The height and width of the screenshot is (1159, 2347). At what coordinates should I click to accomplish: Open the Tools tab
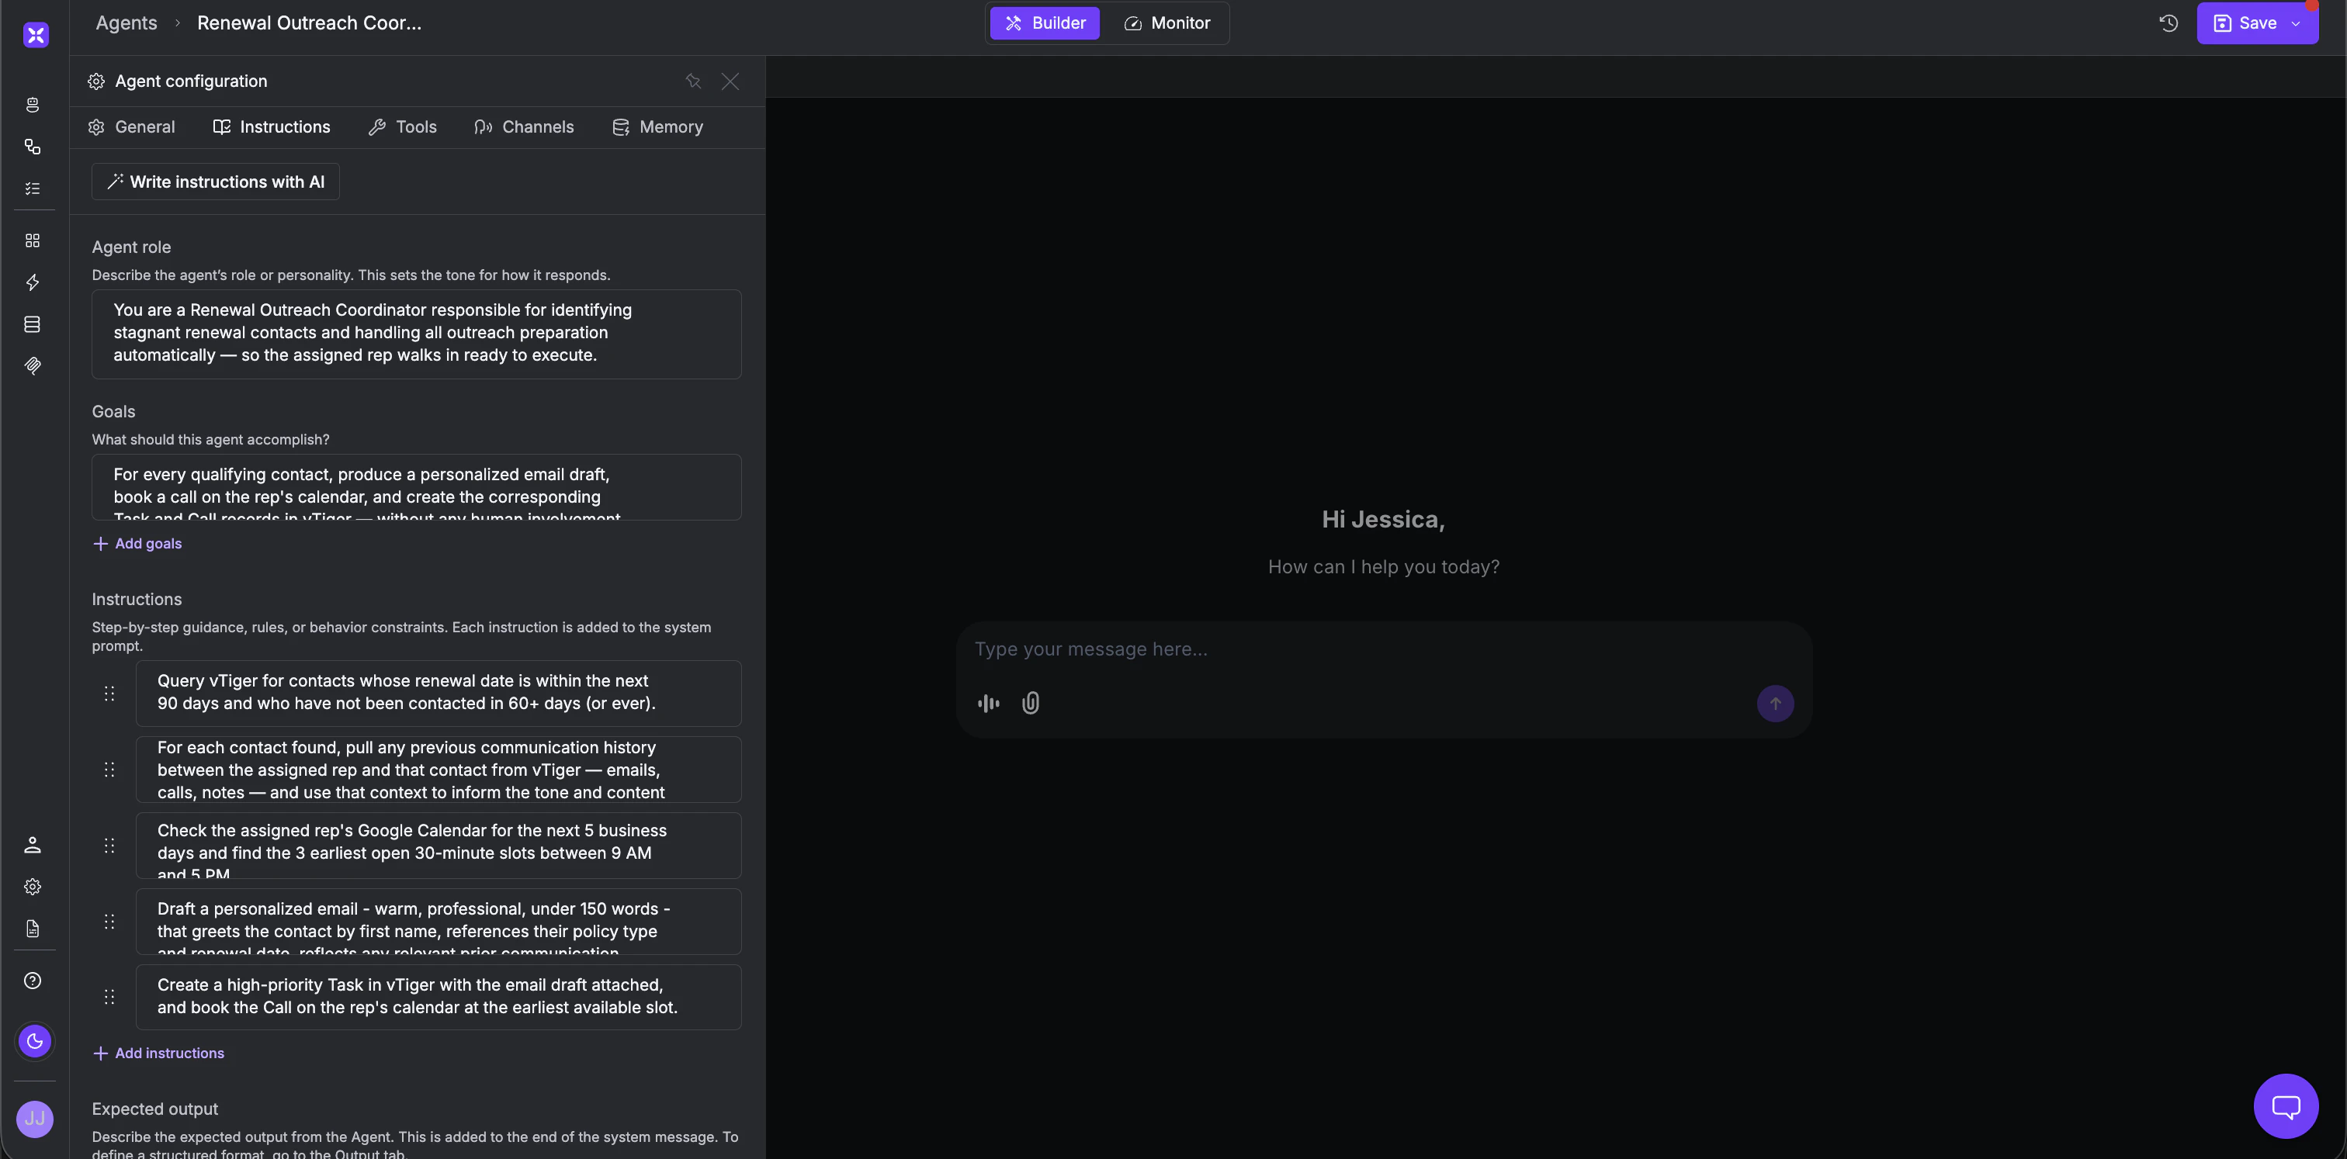[403, 127]
